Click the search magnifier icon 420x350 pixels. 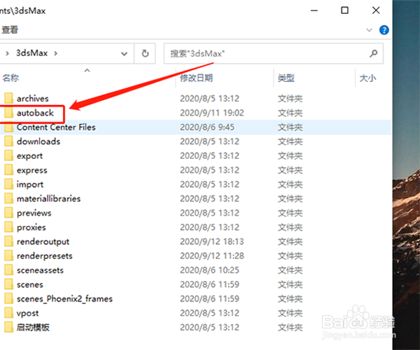(373, 54)
